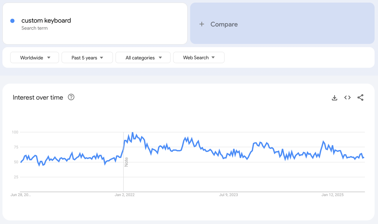
Task: Click the plus icon in the Compare box
Action: 202,24
